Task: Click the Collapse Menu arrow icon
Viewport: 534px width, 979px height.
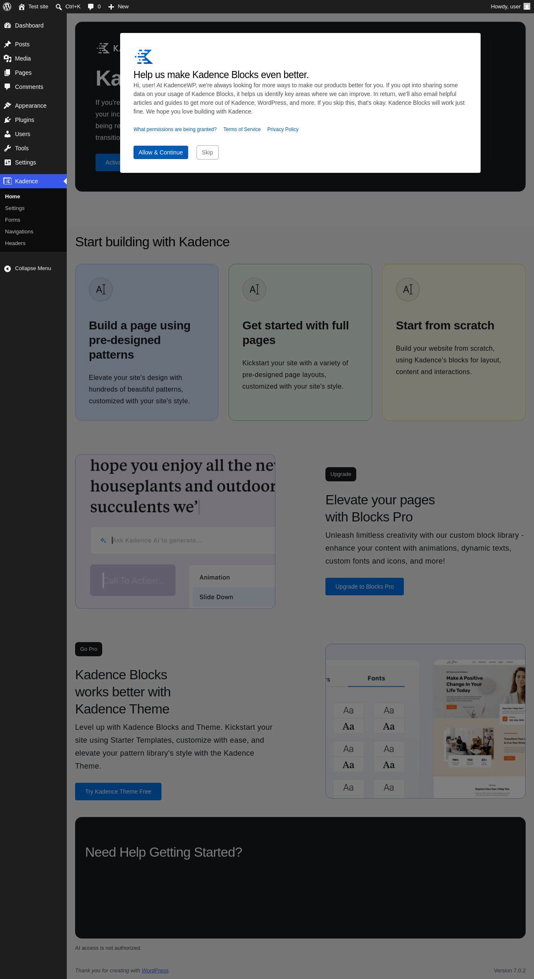Action: [x=8, y=268]
